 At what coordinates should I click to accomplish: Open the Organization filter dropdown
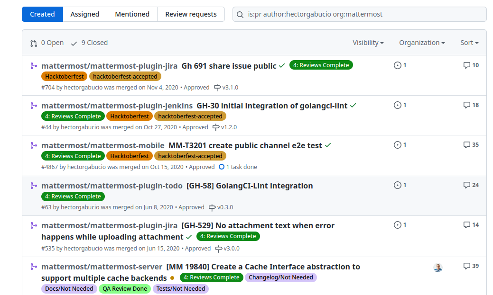click(x=421, y=42)
